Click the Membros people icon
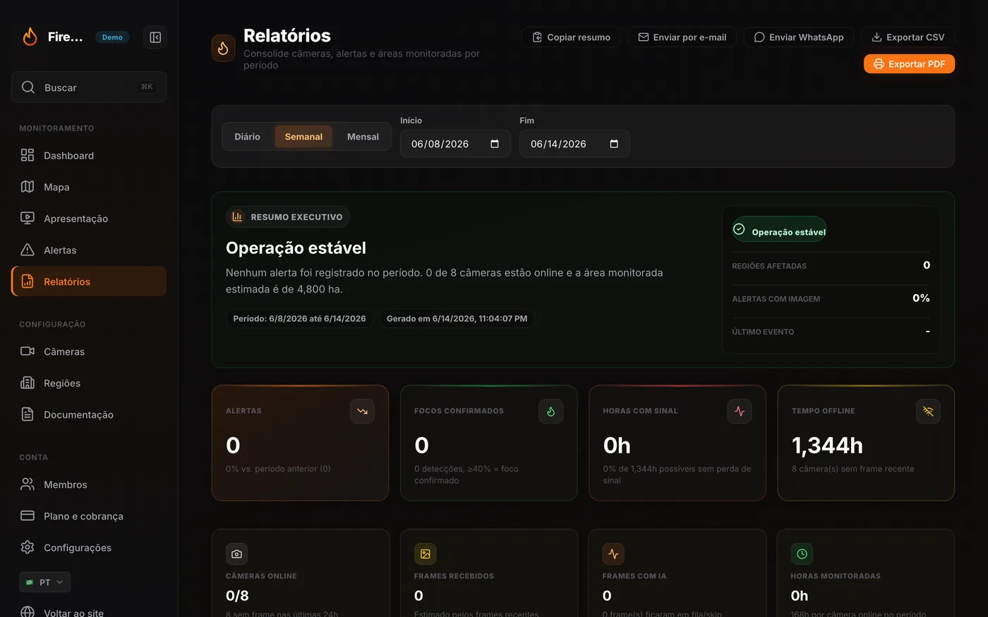 click(28, 484)
